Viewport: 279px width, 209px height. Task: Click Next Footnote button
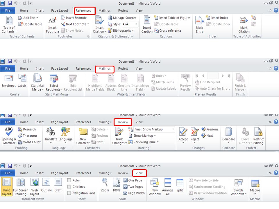coord(75,24)
